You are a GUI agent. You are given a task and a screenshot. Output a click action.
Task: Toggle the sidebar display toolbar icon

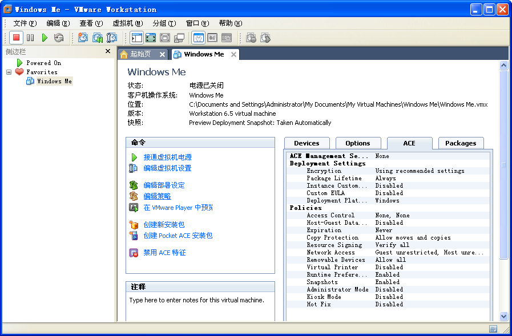[x=136, y=38]
